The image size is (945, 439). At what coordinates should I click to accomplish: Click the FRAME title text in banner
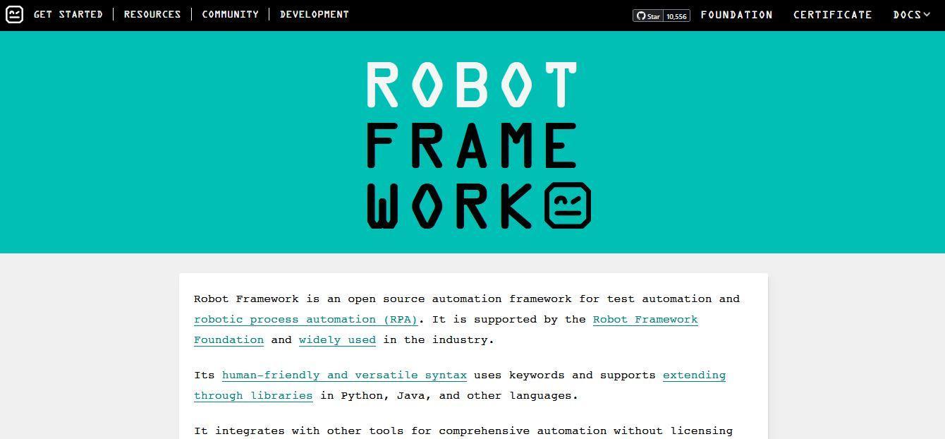(472, 145)
